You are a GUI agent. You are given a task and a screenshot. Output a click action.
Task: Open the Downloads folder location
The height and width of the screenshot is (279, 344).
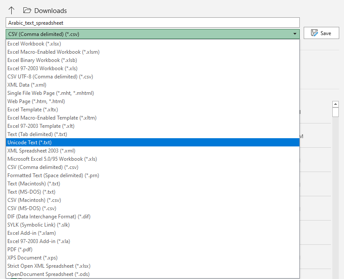pyautogui.click(x=45, y=10)
